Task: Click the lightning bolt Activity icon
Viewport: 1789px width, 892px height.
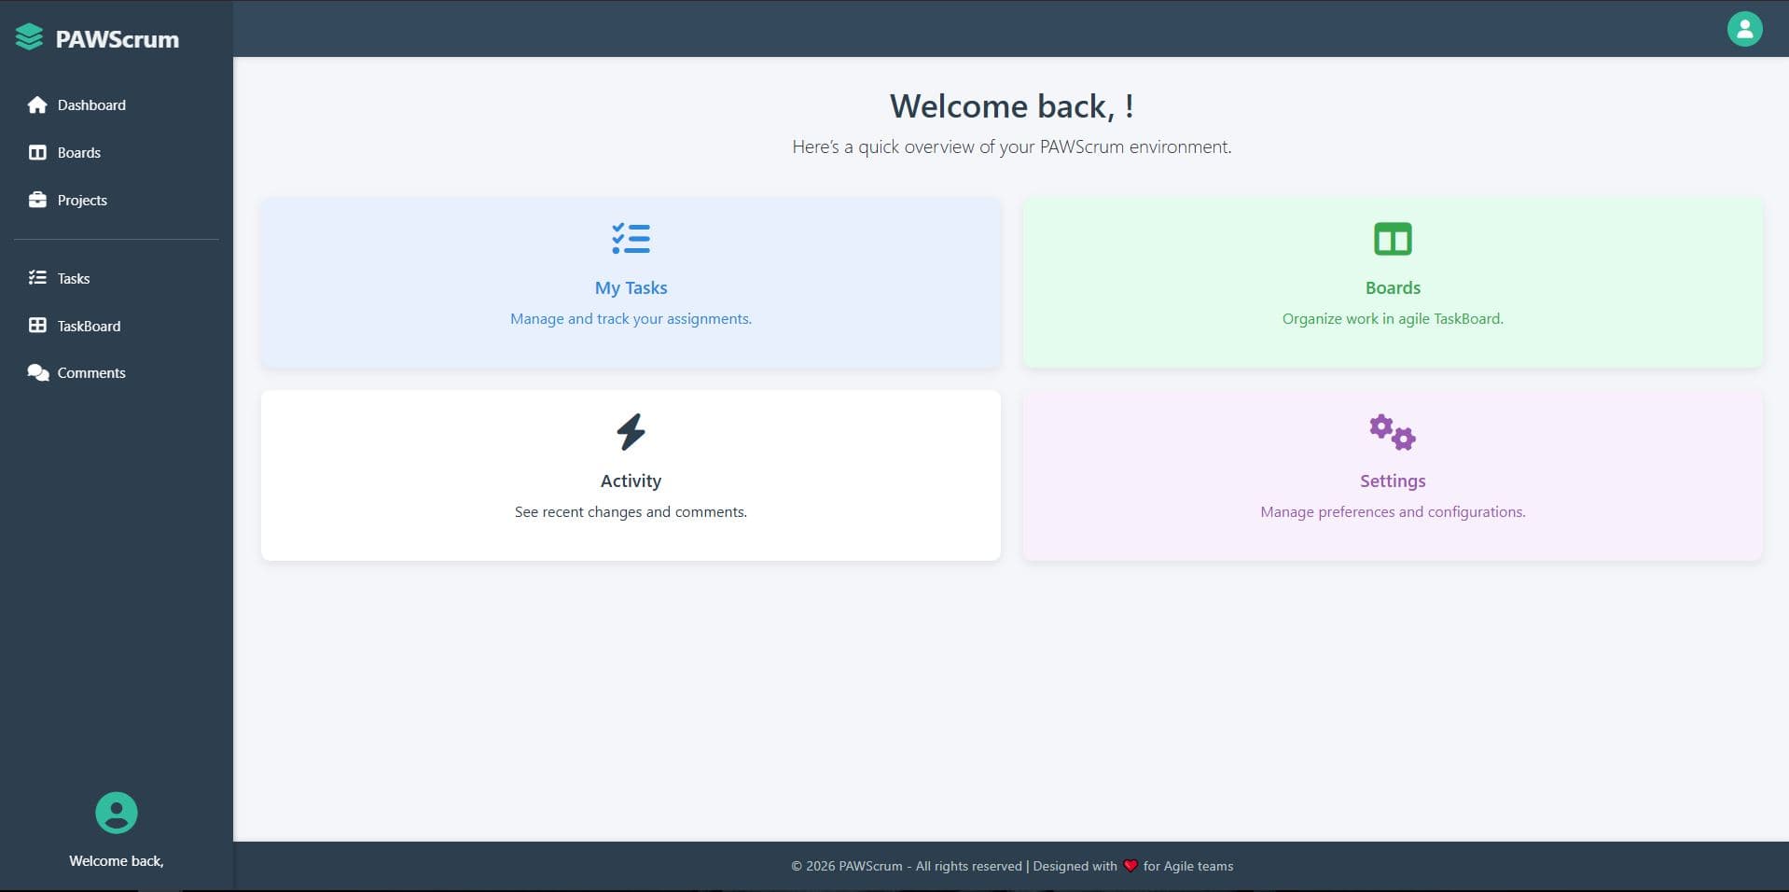Action: (631, 431)
